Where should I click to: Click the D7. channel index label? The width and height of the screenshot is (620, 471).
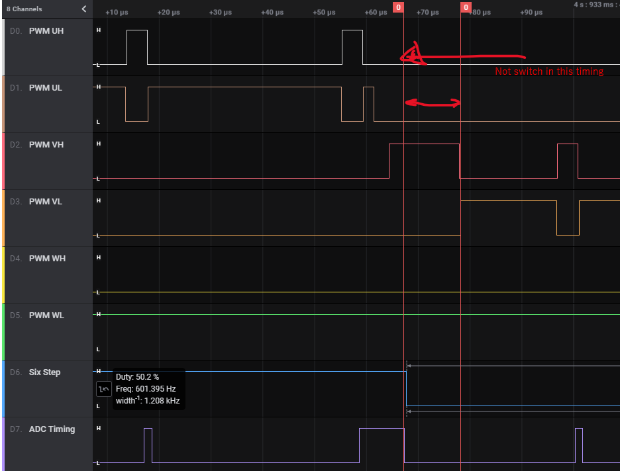[16, 429]
